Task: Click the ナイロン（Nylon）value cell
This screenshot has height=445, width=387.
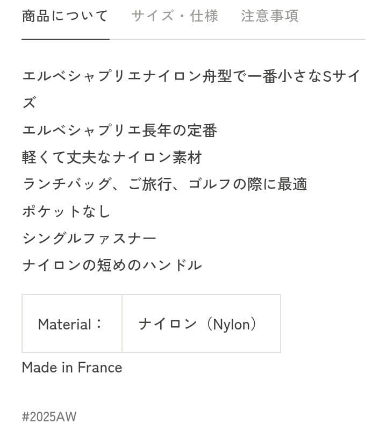Action: [x=201, y=324]
